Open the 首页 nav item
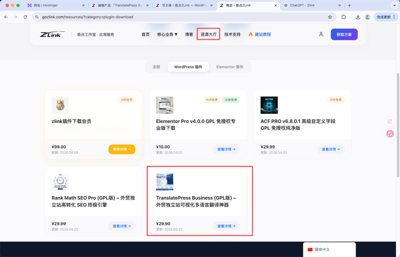 click(146, 34)
